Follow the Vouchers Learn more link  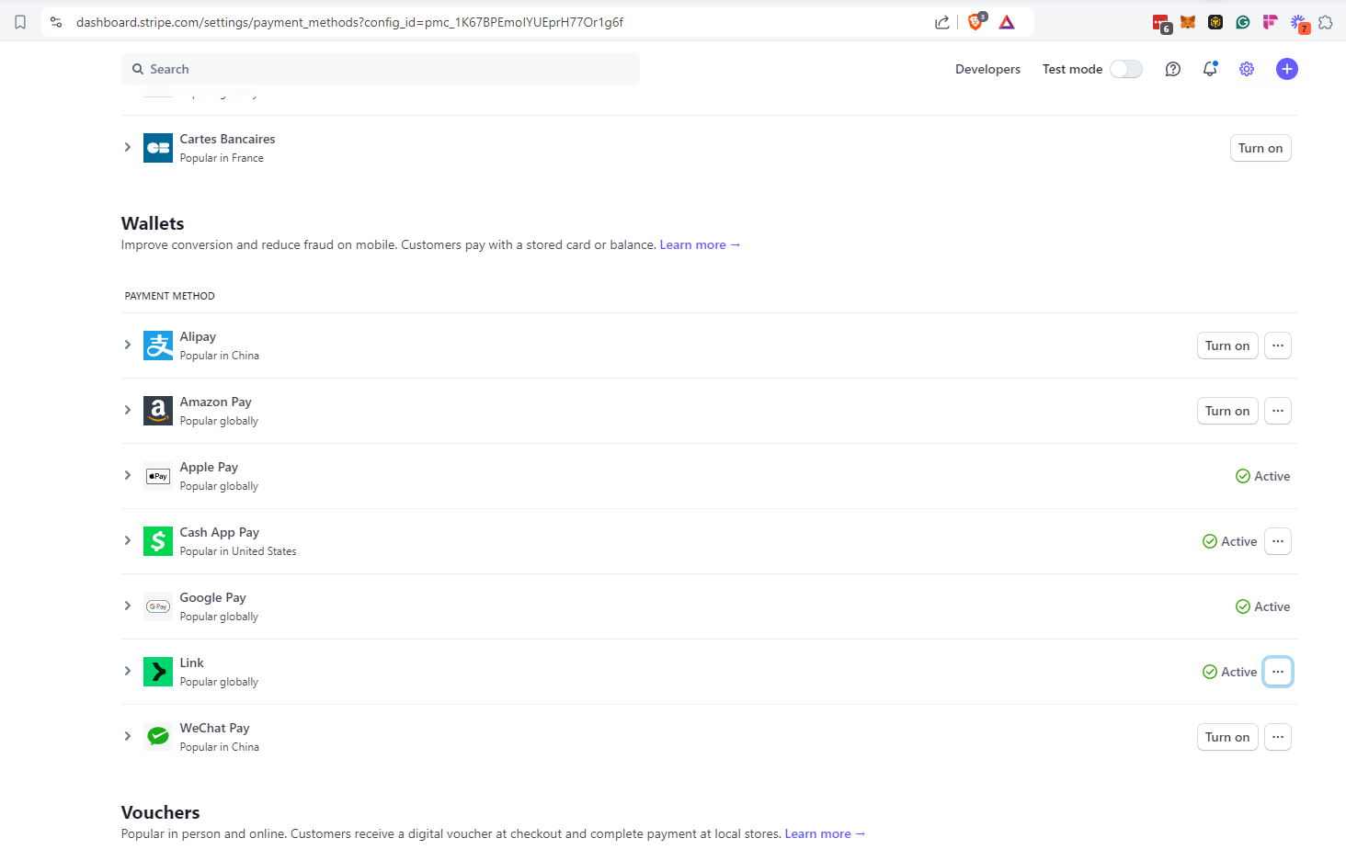click(x=825, y=833)
